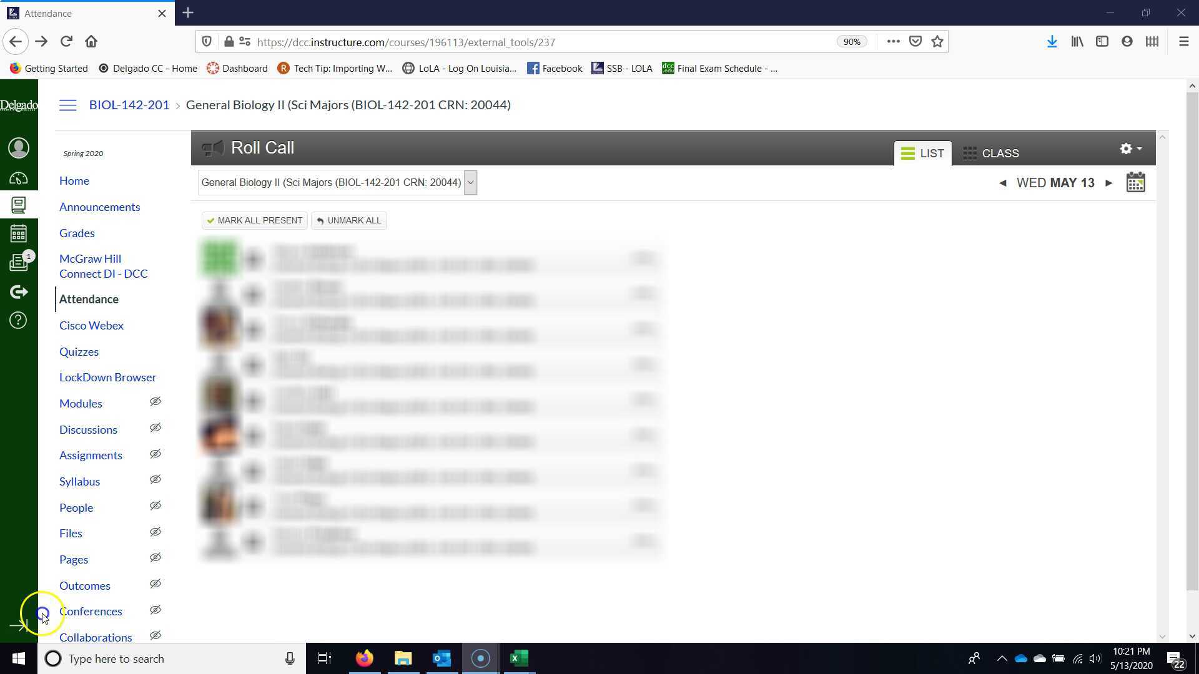Toggle visibility of the Outcomes item
Screen dimensions: 1199x674
pyautogui.click(x=155, y=583)
